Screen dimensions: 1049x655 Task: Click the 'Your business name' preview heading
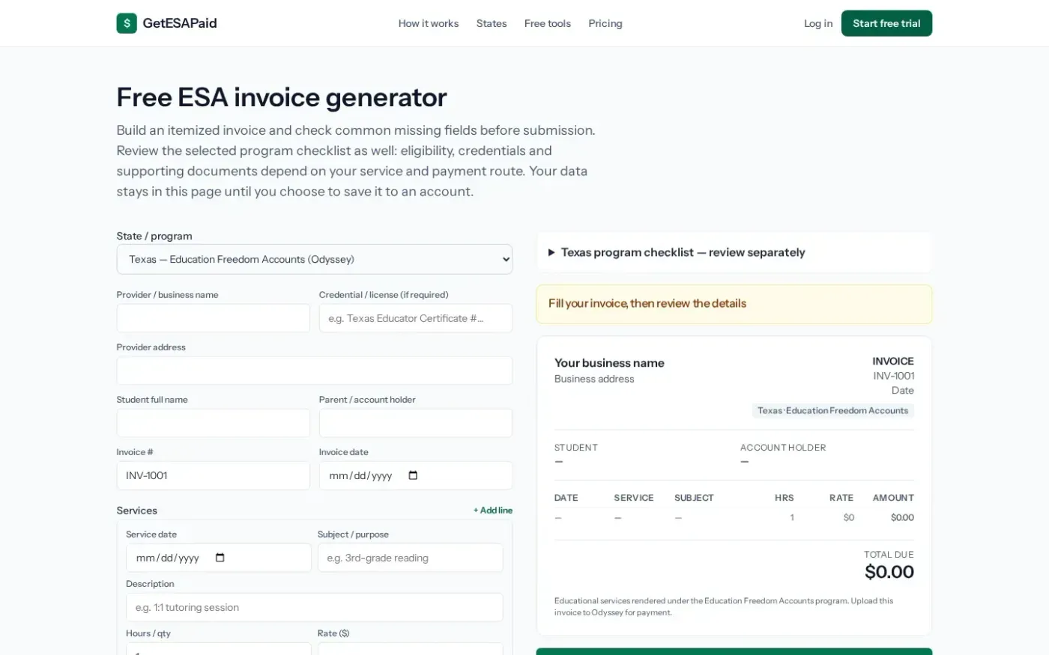609,363
